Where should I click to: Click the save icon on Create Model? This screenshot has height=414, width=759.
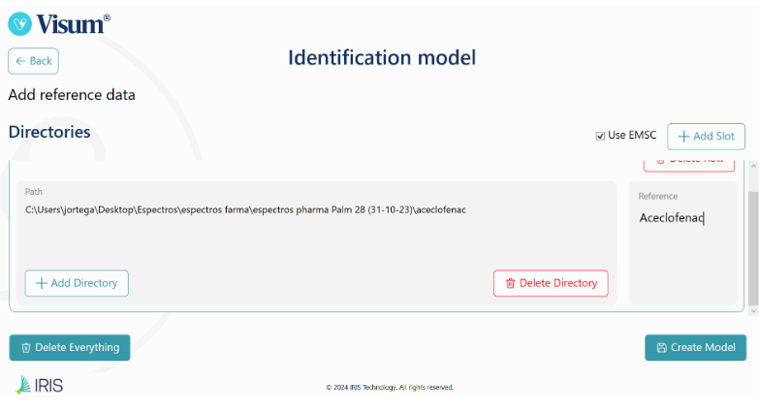pos(661,348)
